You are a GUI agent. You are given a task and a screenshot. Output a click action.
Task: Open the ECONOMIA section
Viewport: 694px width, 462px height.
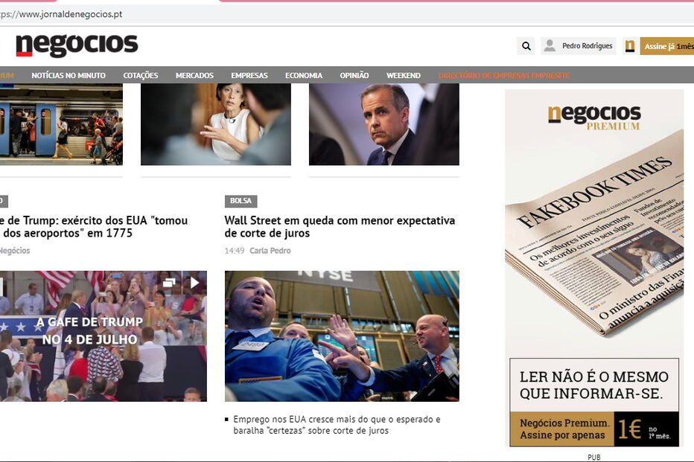click(303, 74)
